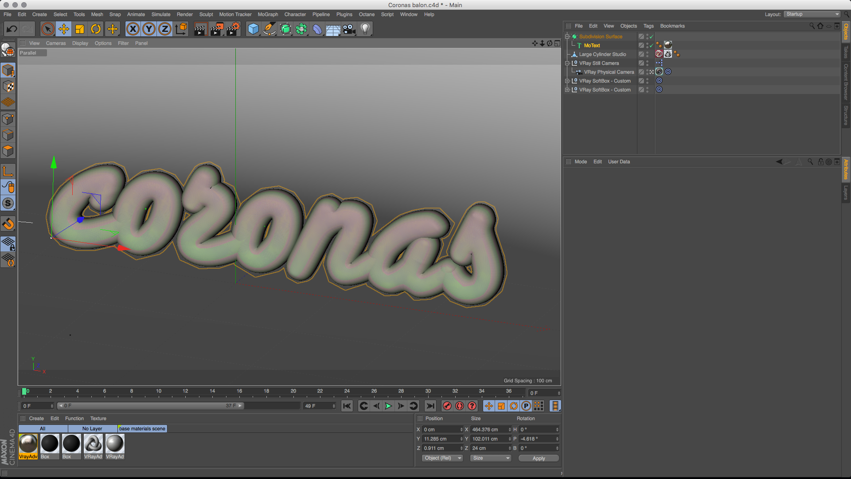Image resolution: width=851 pixels, height=479 pixels.
Task: Toggle Y axis lock
Action: (x=149, y=29)
